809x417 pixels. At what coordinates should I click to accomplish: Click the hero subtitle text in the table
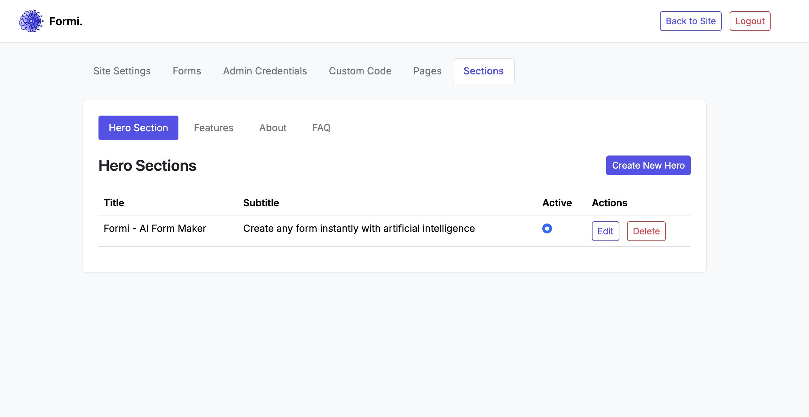359,229
